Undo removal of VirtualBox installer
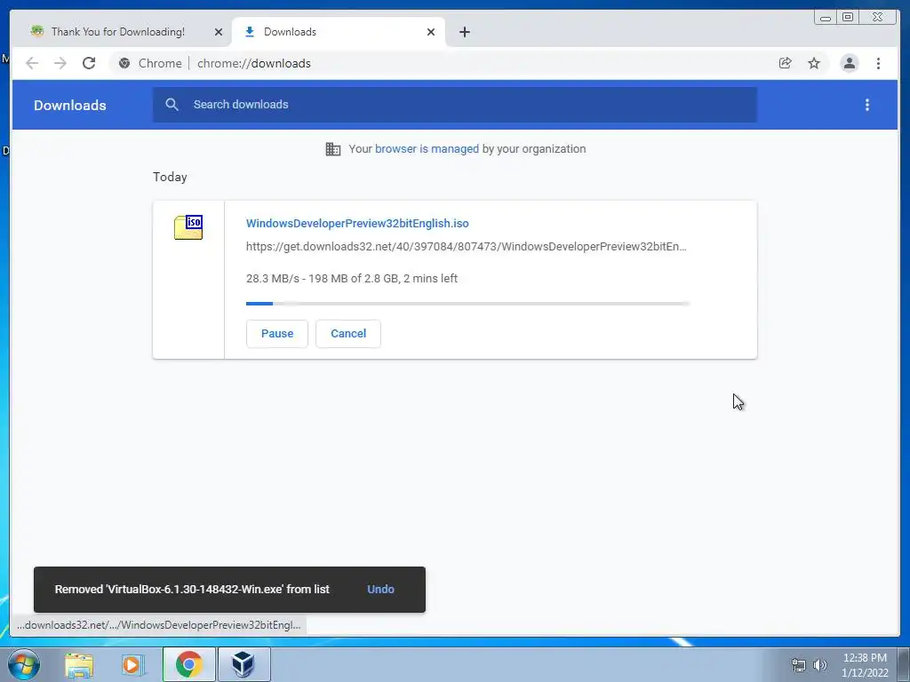Image resolution: width=910 pixels, height=682 pixels. point(380,590)
